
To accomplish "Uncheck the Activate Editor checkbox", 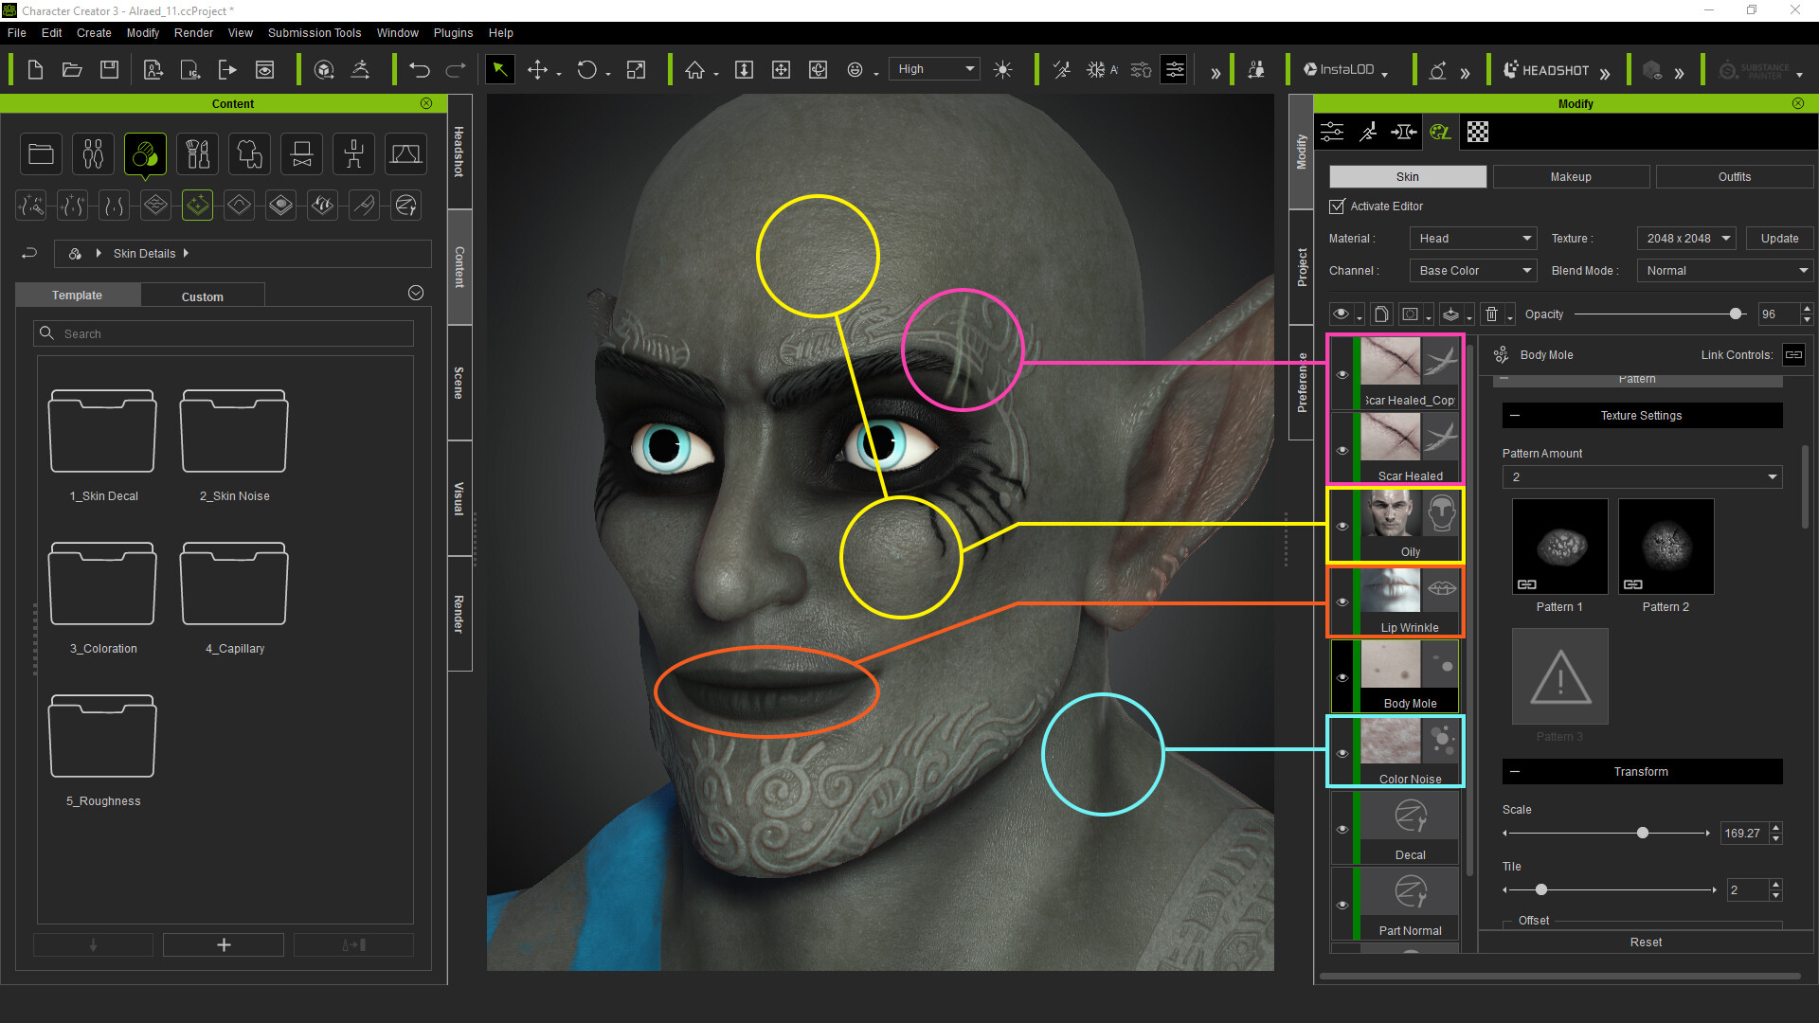I will click(x=1337, y=206).
